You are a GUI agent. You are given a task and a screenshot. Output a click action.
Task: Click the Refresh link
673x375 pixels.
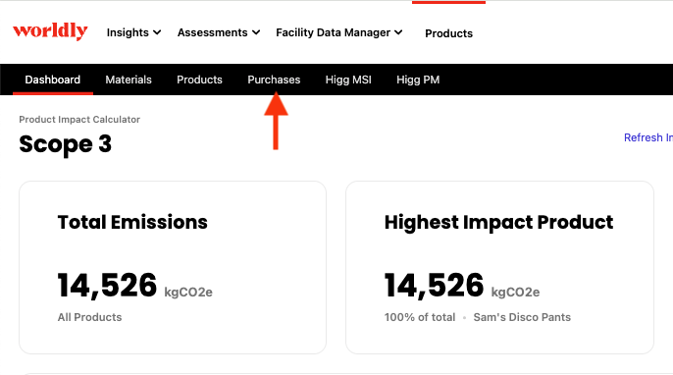(648, 137)
